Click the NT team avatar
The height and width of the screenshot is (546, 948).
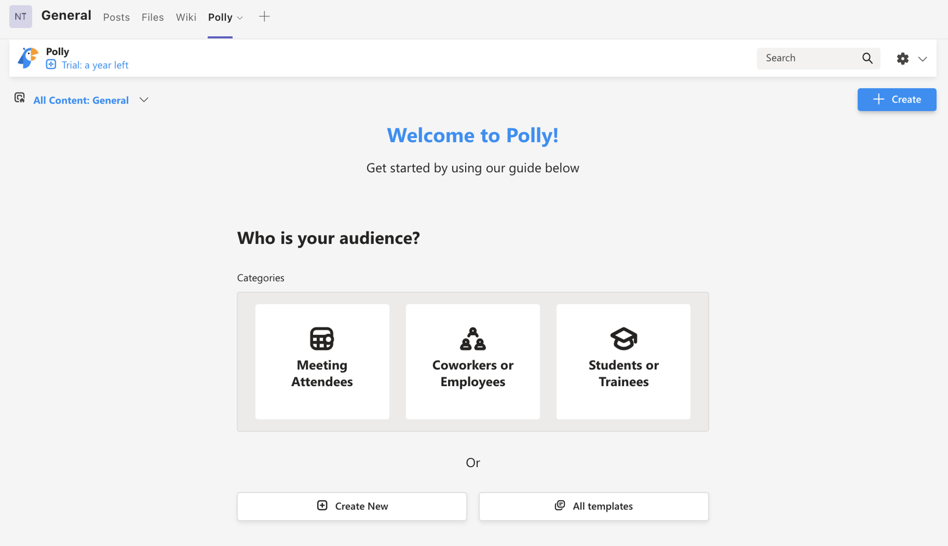tap(20, 16)
